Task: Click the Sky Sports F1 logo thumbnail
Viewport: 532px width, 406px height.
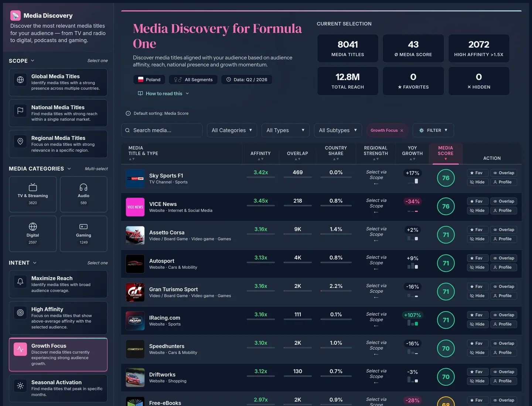Action: 135,179
